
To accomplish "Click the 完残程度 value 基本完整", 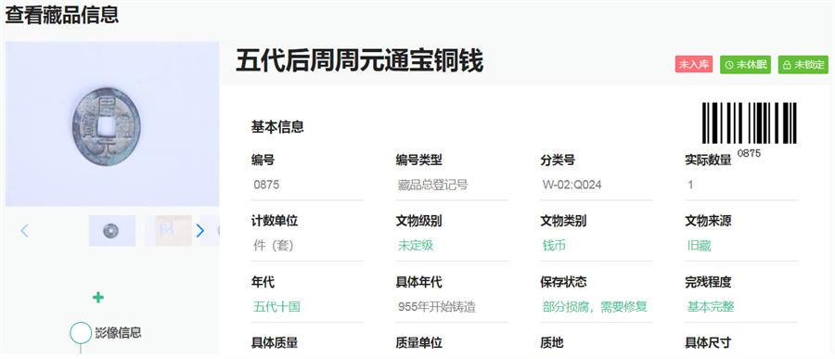I will pos(711,307).
